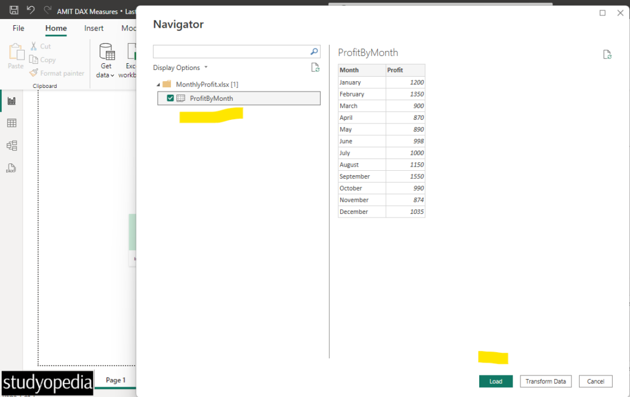Click the Load button
Viewport: 630px width, 397px height.
[496, 382]
